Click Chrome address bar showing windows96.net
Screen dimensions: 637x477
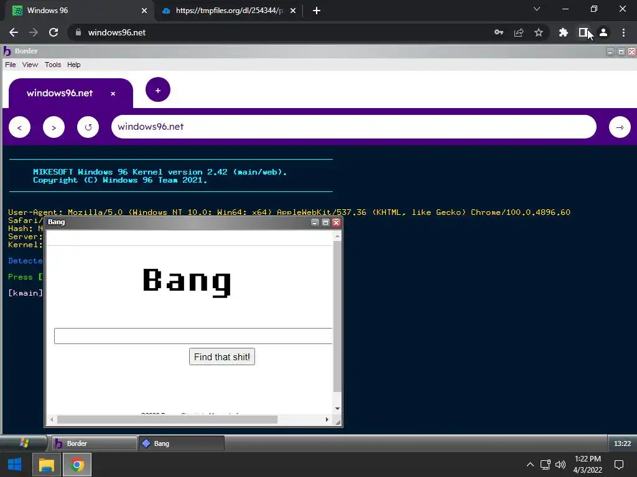[281, 32]
